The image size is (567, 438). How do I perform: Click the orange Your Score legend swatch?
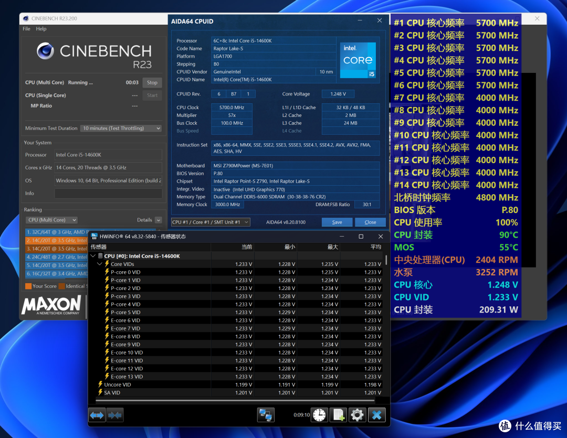click(x=28, y=286)
